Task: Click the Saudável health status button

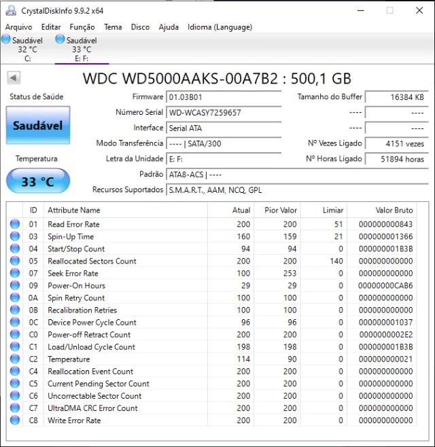Action: [38, 125]
